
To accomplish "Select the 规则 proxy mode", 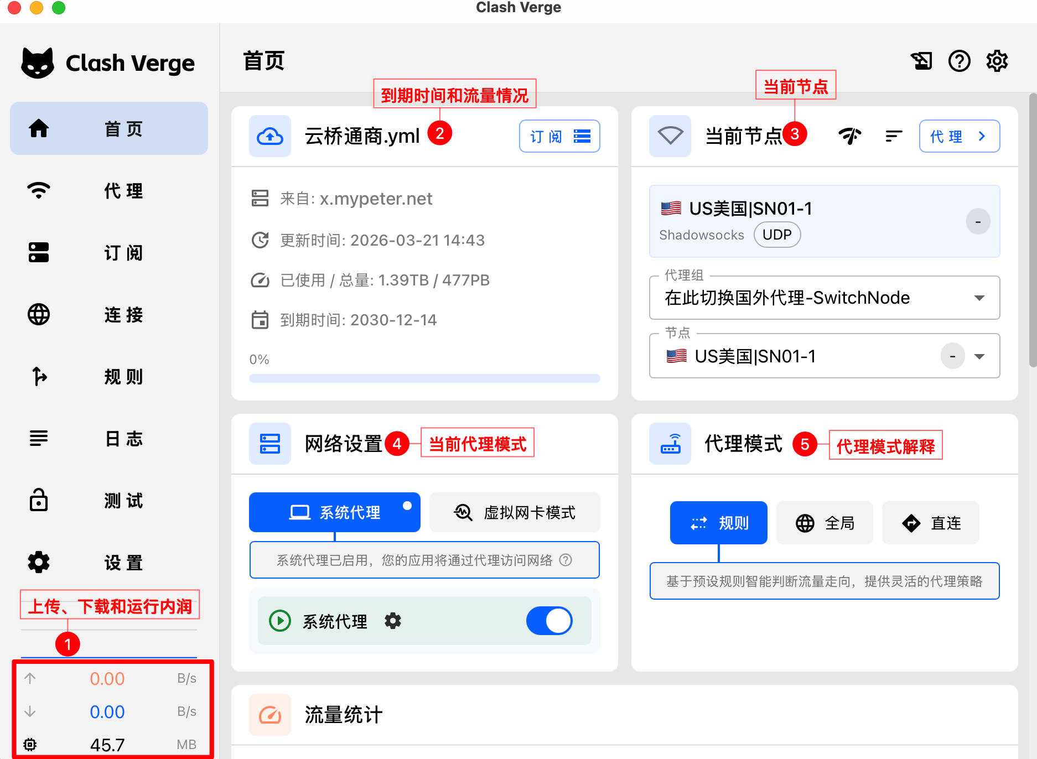I will 719,523.
